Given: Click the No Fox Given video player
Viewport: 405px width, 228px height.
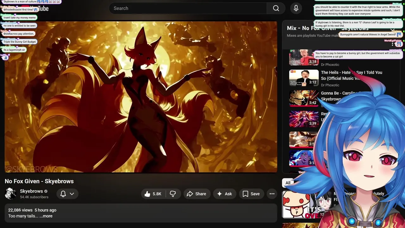Looking at the screenshot, I should tap(141, 97).
